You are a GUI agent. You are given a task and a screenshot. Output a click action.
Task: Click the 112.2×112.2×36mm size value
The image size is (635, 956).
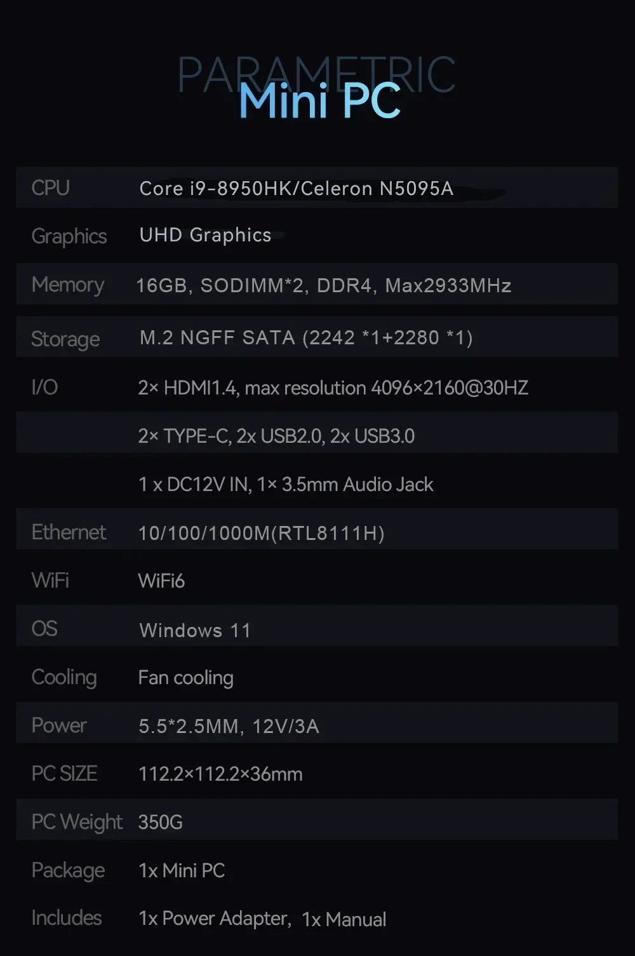[220, 774]
